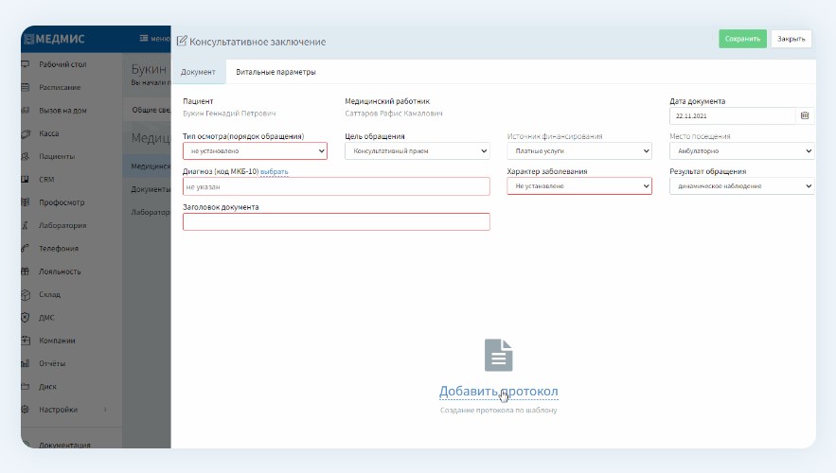Open Источник финансирования dropdown
This screenshot has height=473, width=836.
click(579, 150)
